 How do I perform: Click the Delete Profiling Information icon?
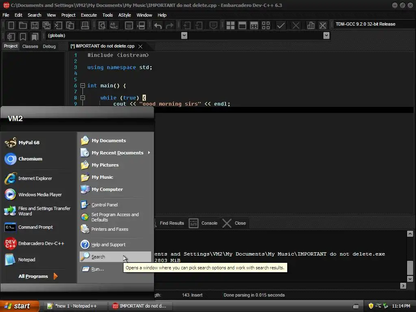coord(323,26)
